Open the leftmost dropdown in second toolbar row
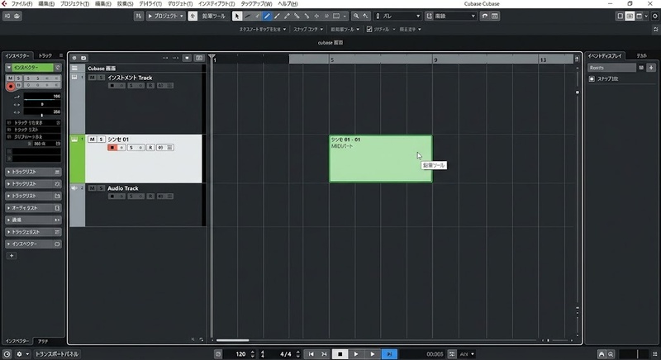 [x=262, y=30]
